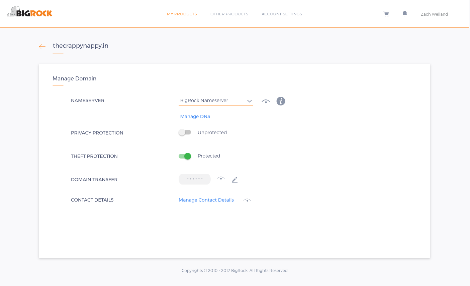Image resolution: width=470 pixels, height=286 pixels.
Task: Open the Other Products tab
Action: coord(229,14)
